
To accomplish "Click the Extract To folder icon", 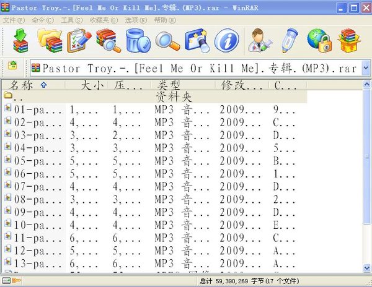I will click(50, 41).
